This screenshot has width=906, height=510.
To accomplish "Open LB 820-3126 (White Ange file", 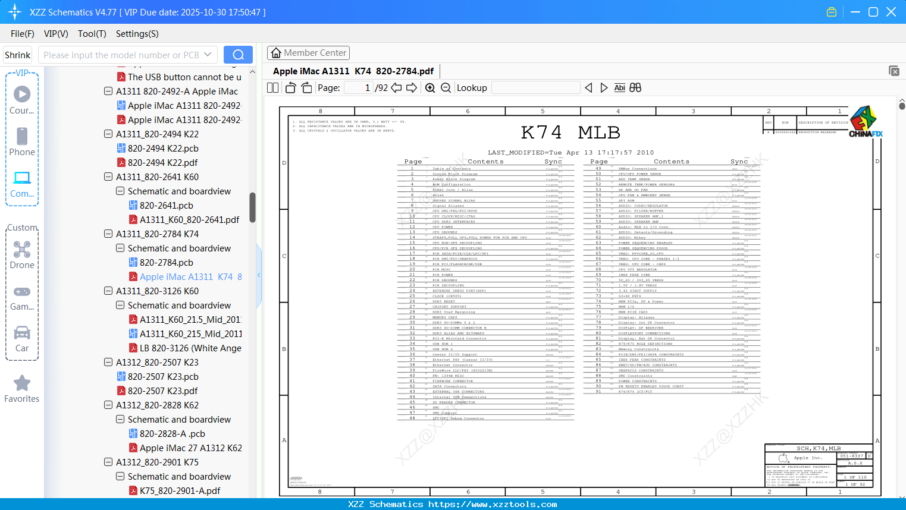I will 190,348.
